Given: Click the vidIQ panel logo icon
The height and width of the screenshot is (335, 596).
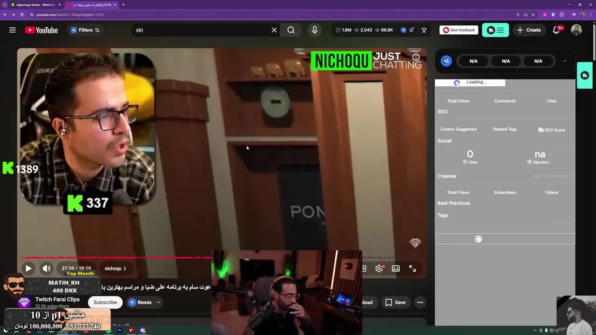Looking at the screenshot, I should (446, 61).
